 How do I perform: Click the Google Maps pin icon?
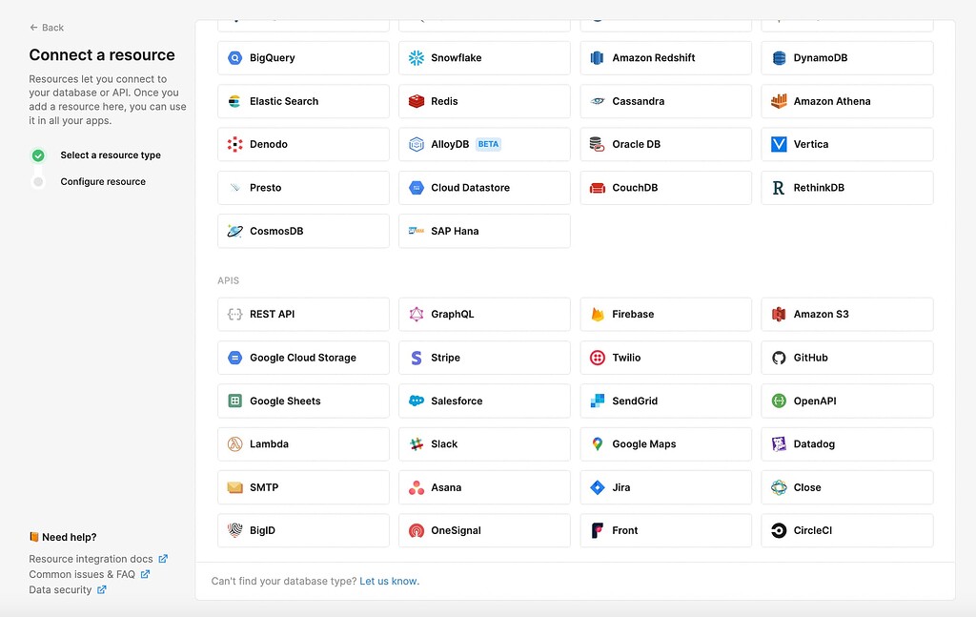point(597,444)
